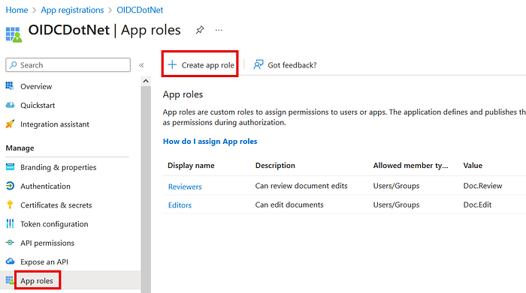Click the App roles sidebar icon

(9, 280)
